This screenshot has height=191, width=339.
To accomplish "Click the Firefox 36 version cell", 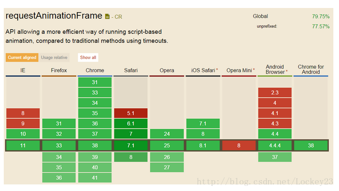I will tap(59, 178).
